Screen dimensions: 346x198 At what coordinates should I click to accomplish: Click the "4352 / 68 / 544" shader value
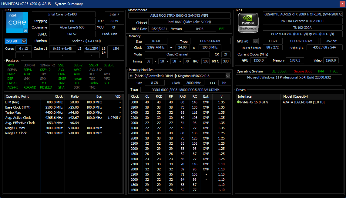pos(324,48)
